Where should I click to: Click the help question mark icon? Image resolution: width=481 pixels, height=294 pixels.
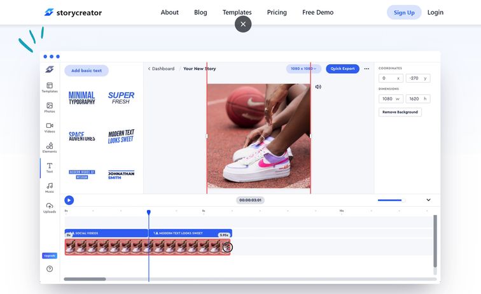coord(50,269)
